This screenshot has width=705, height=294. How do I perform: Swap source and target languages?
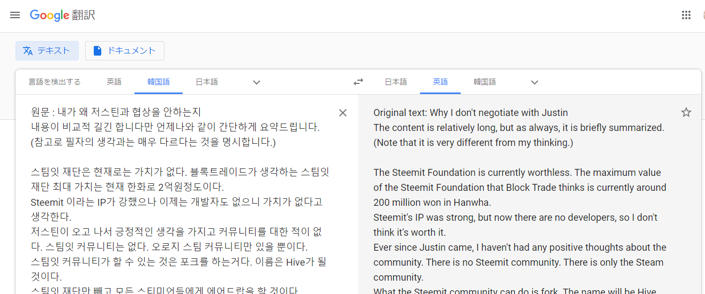pos(358,82)
